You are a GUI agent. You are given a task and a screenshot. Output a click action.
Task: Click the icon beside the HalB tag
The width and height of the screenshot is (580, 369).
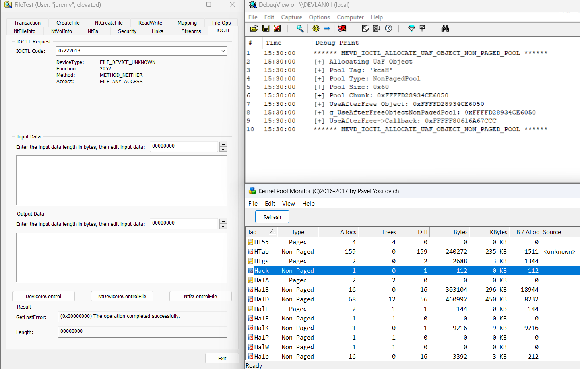(250, 289)
